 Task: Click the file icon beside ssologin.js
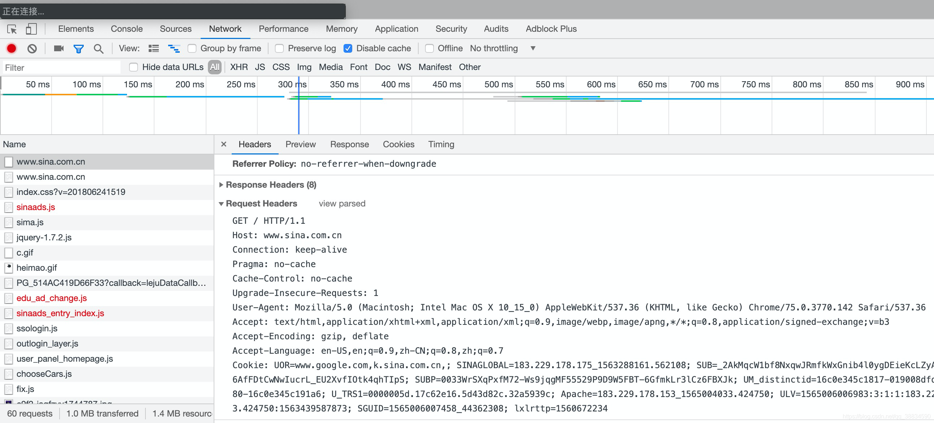(x=9, y=328)
